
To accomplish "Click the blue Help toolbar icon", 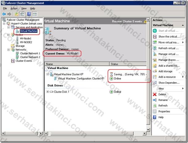I will (x=29, y=14).
